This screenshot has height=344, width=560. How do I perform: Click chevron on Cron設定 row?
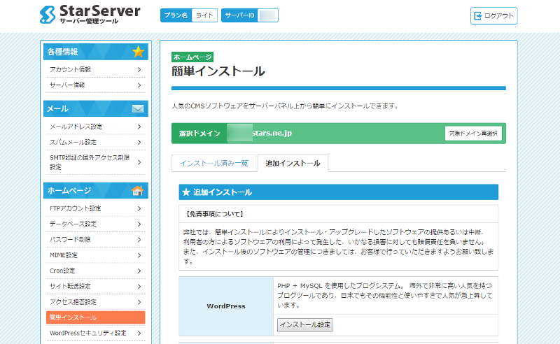[139, 271]
